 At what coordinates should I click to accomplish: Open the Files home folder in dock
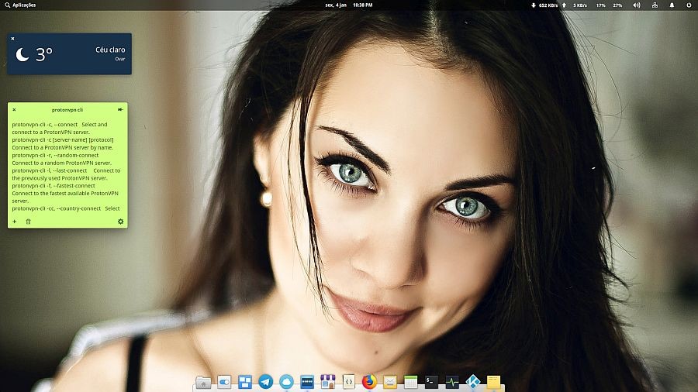coord(203,381)
